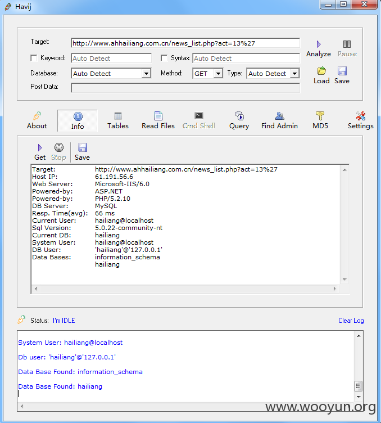The image size is (381, 423).
Task: Click the Query tab label
Action: pyautogui.click(x=239, y=126)
